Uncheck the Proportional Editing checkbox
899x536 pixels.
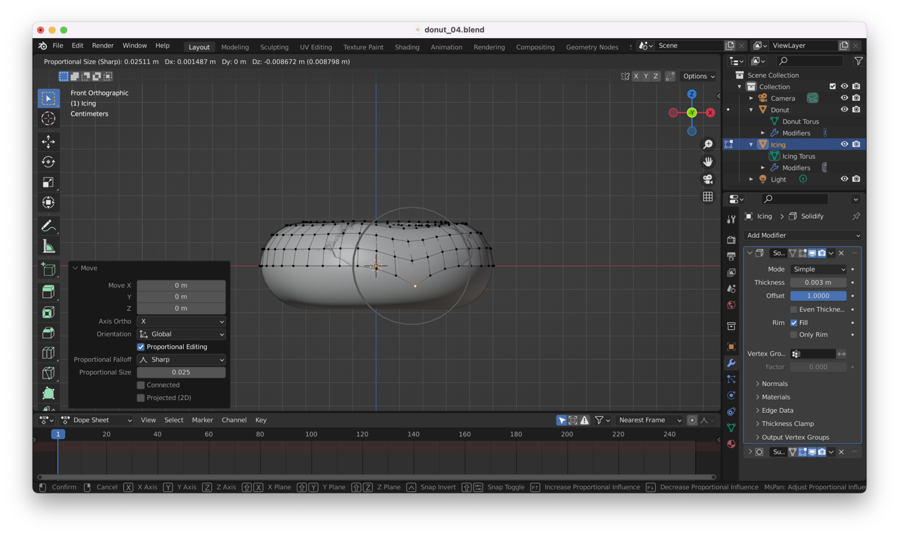click(141, 347)
